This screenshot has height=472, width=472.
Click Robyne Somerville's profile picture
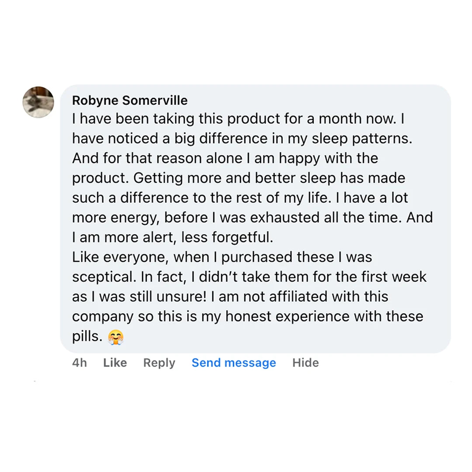(38, 102)
